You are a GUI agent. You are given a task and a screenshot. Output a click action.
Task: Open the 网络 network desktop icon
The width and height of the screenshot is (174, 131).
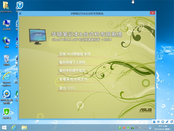point(6,41)
